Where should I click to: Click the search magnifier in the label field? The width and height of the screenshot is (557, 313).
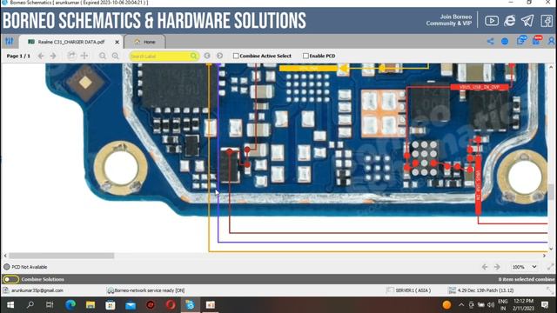193,56
